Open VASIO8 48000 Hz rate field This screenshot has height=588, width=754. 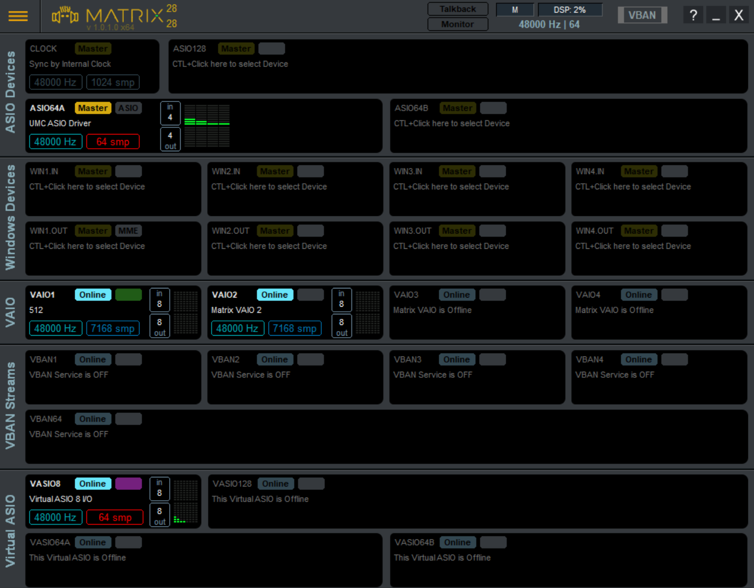tap(55, 517)
